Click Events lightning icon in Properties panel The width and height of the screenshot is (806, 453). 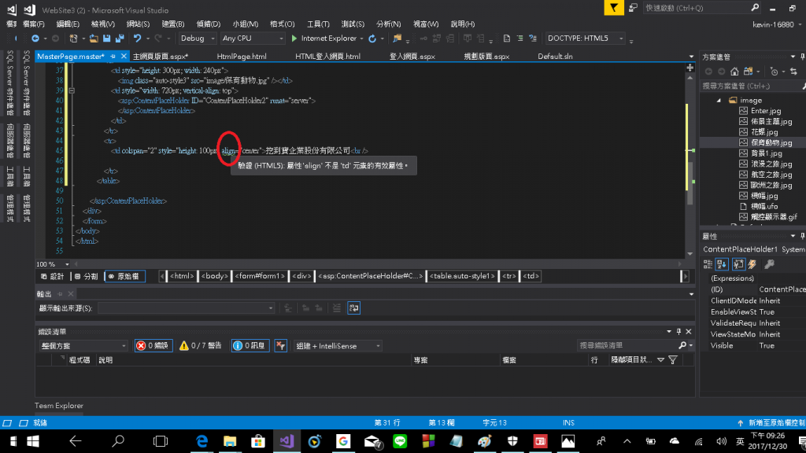point(752,264)
